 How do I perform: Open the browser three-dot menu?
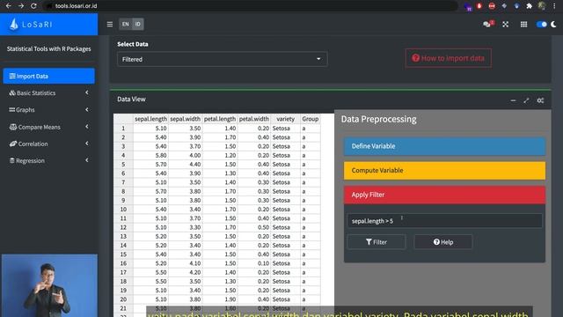tap(554, 6)
